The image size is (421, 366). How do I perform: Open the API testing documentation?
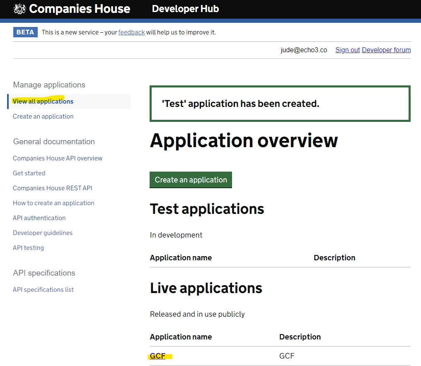click(x=28, y=247)
